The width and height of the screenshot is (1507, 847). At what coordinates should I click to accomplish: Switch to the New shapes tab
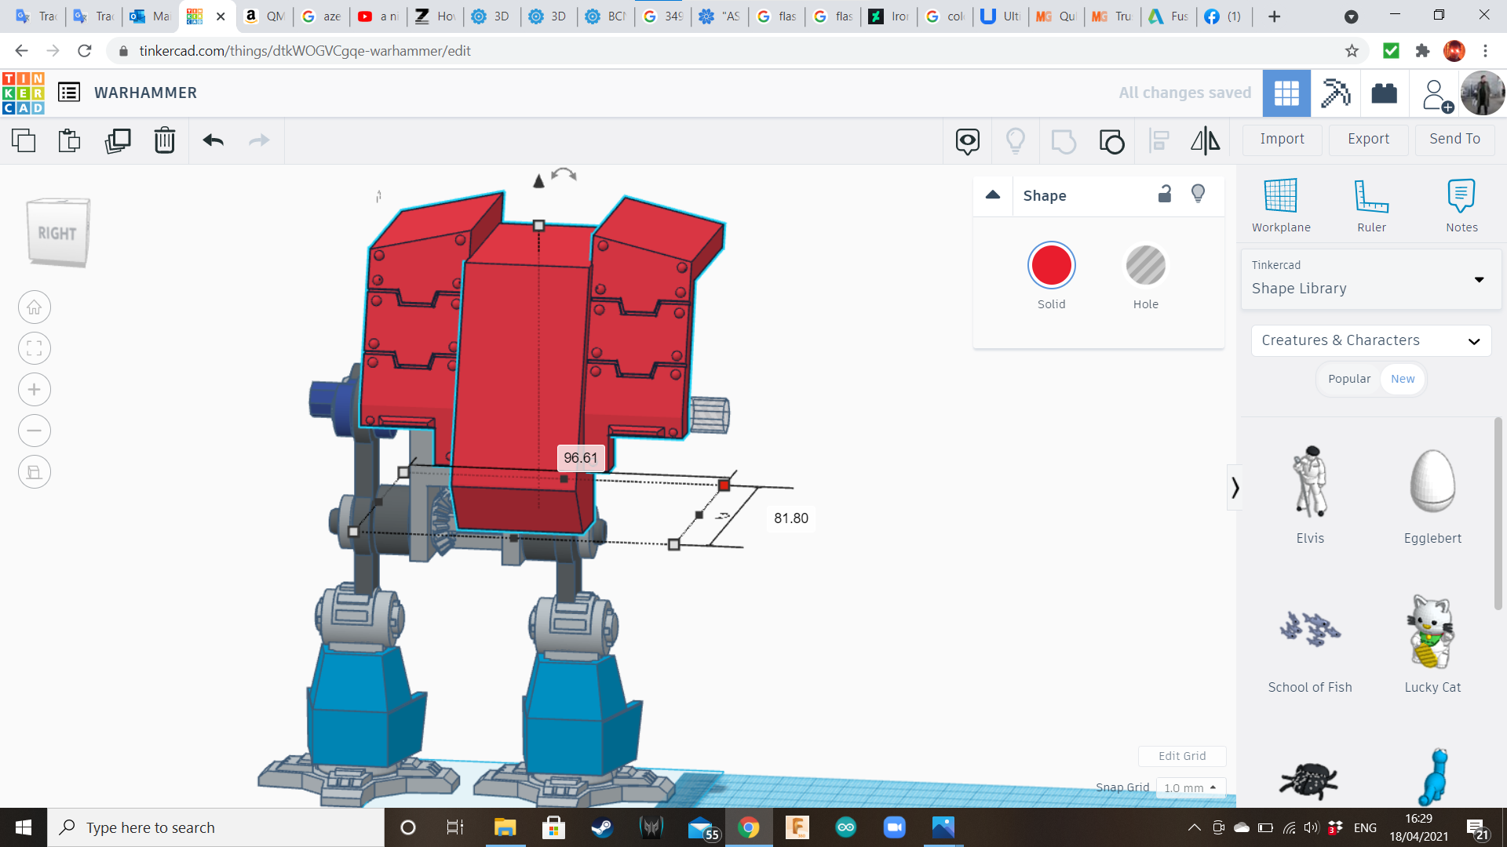coord(1403,379)
